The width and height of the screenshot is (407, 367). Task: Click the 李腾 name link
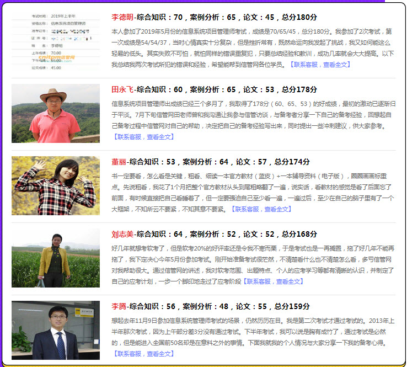pyautogui.click(x=119, y=306)
